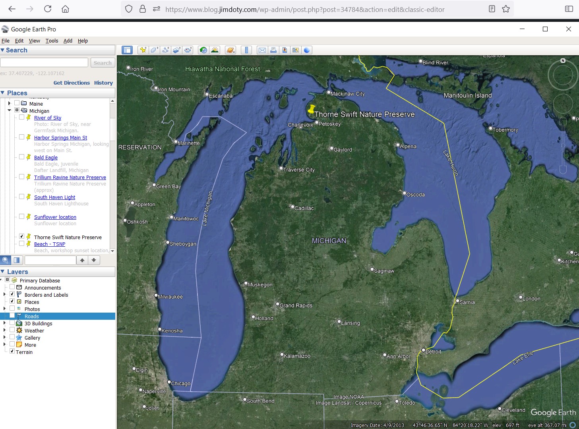
Task: Click the Print icon in toolbar
Action: pyautogui.click(x=273, y=50)
